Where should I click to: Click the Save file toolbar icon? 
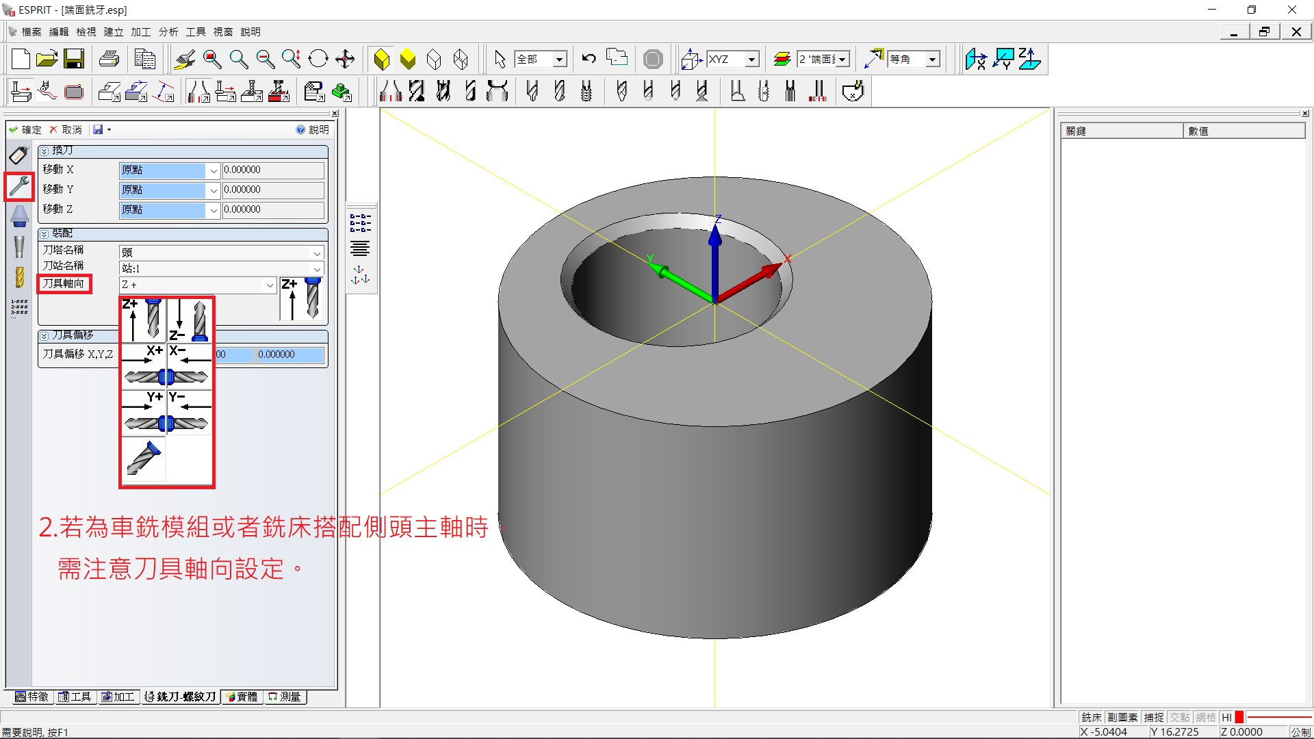[x=73, y=60]
